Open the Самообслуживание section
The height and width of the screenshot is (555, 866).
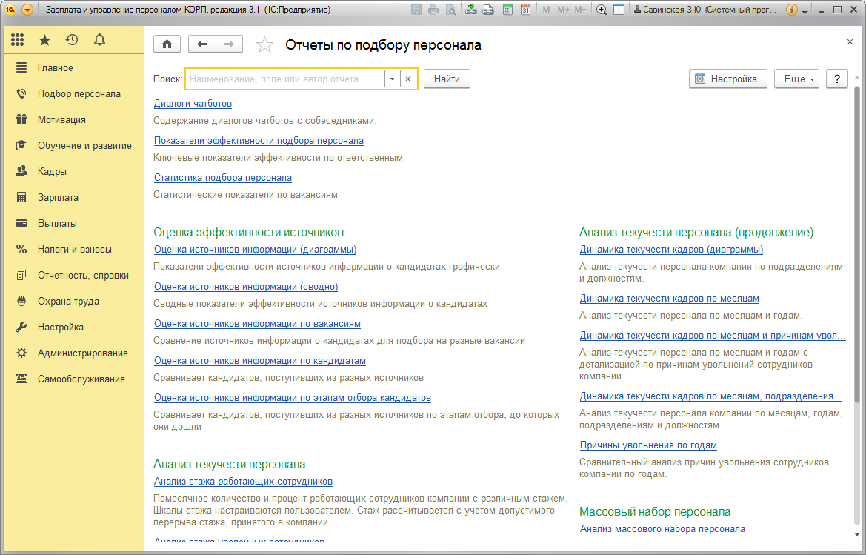pos(73,379)
